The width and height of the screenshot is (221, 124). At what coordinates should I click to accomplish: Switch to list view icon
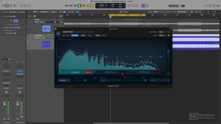point(61,12)
